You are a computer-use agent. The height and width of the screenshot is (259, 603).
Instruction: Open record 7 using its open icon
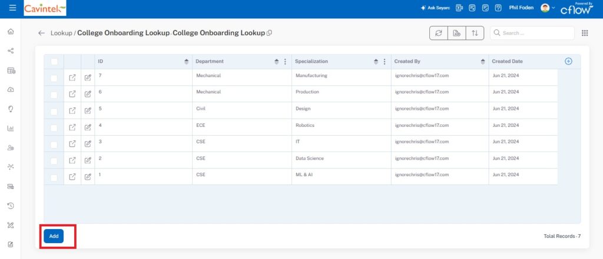tap(72, 78)
